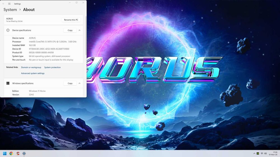The height and width of the screenshot is (157, 280).
Task: Open Domain or workgroup link
Action: (31, 67)
